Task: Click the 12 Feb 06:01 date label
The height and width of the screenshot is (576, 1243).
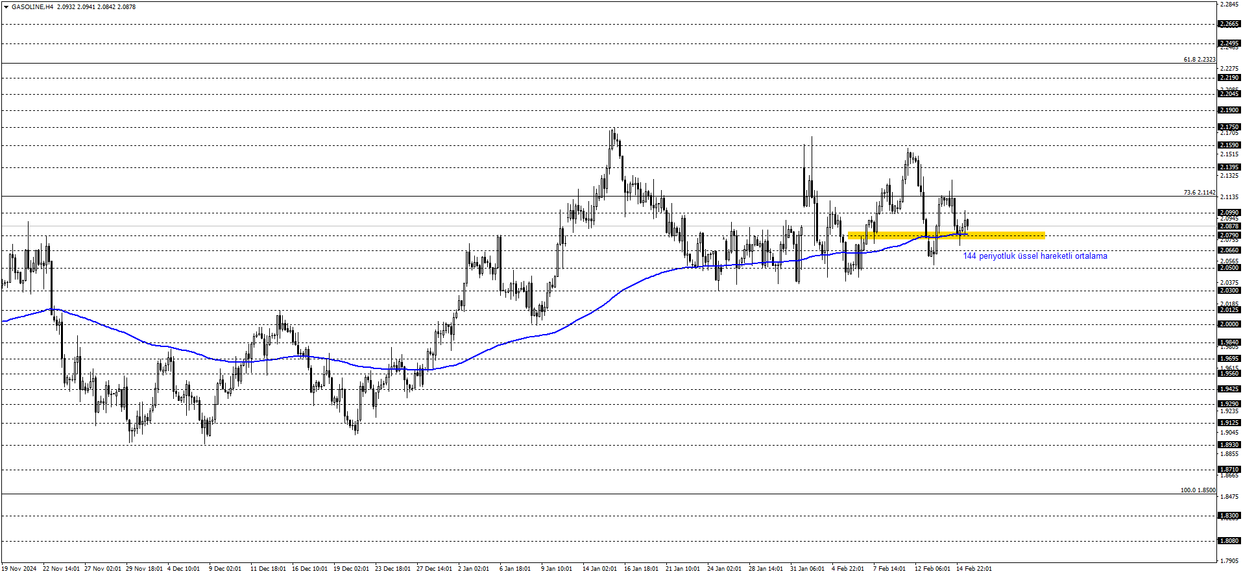Action: [x=932, y=569]
